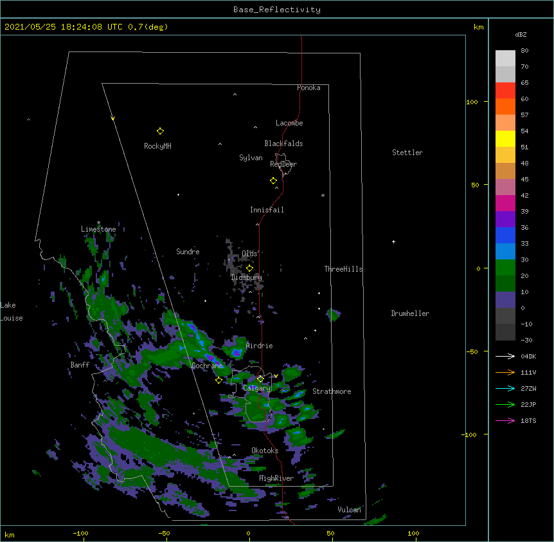Click the green 20 dBZ color swatch
This screenshot has width=554, height=542.
click(505, 268)
